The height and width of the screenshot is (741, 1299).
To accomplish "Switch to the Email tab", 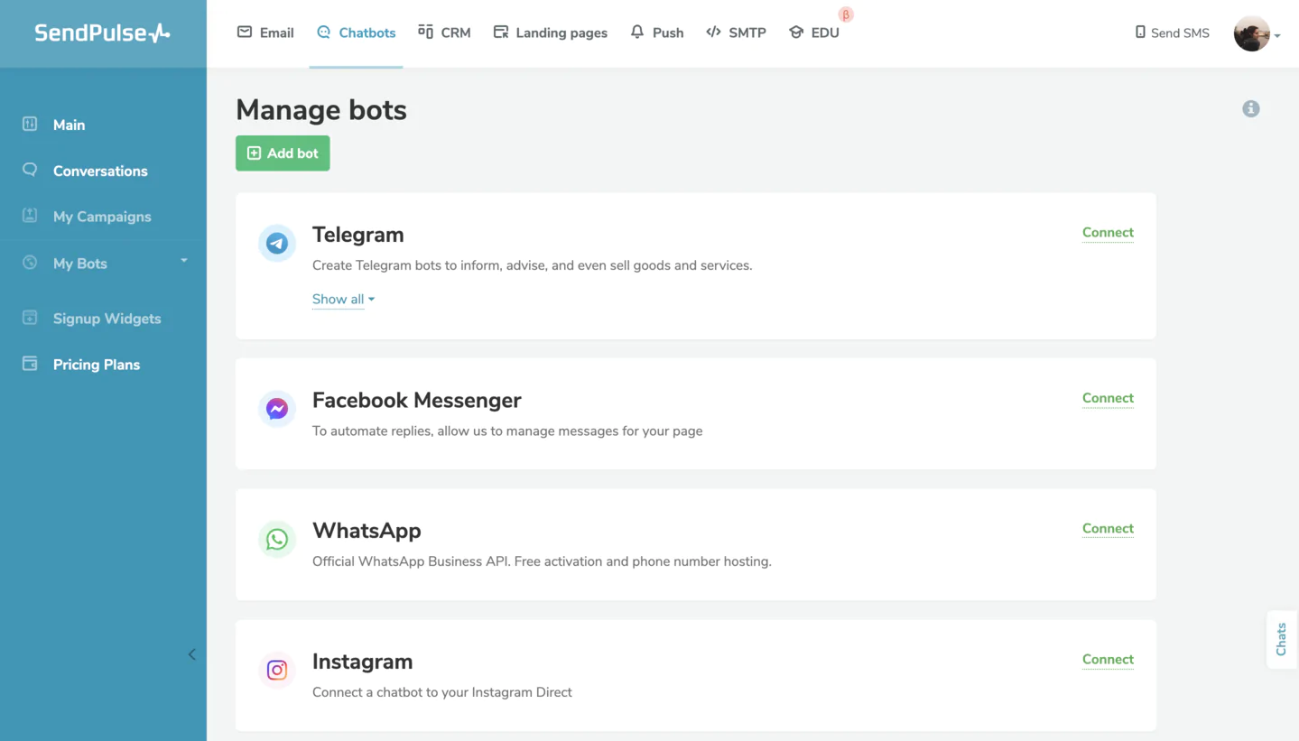I will coord(265,32).
